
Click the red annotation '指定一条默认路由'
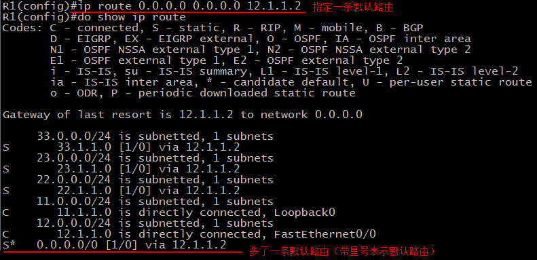[x=353, y=7]
